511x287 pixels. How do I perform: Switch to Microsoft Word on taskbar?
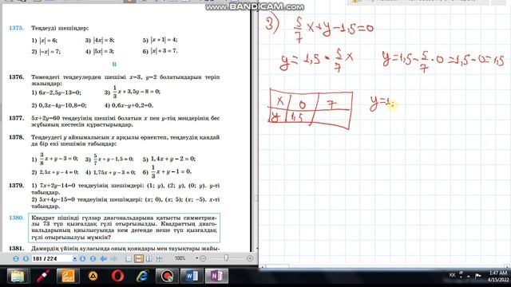pos(192,277)
